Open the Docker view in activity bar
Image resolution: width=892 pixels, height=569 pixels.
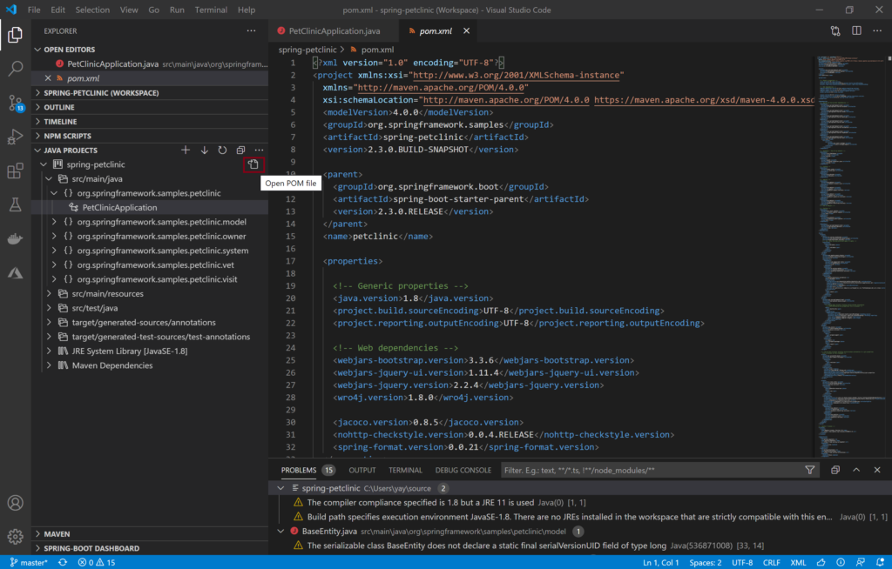16,238
